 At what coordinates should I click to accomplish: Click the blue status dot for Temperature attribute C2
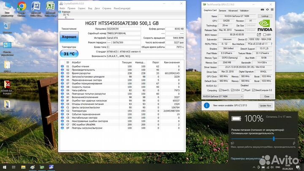click(62, 111)
